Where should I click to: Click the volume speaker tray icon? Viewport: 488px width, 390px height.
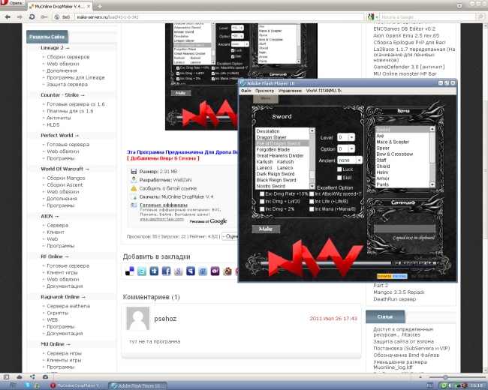coord(465,385)
